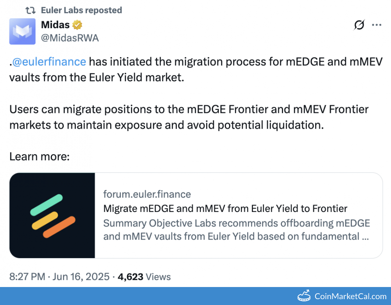Click the 4,623 Views counter
Viewport: 391px width, 305px height.
click(144, 277)
